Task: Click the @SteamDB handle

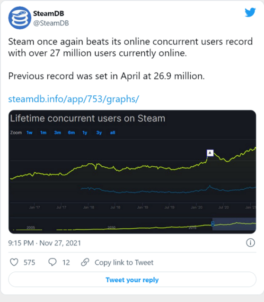Action: pos(51,23)
